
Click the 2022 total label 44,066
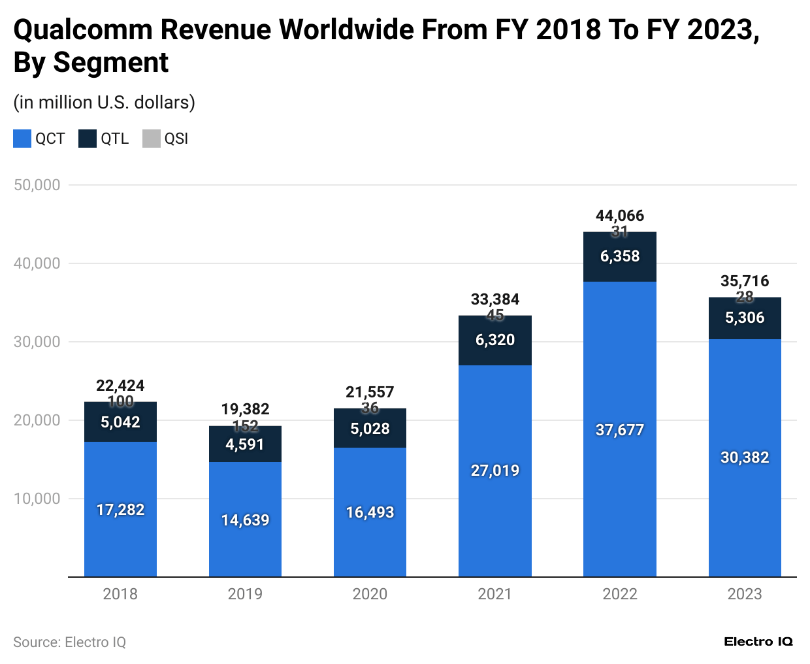[x=619, y=216]
